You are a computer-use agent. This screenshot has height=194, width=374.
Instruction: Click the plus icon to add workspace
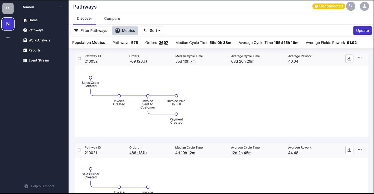[x=8, y=38]
